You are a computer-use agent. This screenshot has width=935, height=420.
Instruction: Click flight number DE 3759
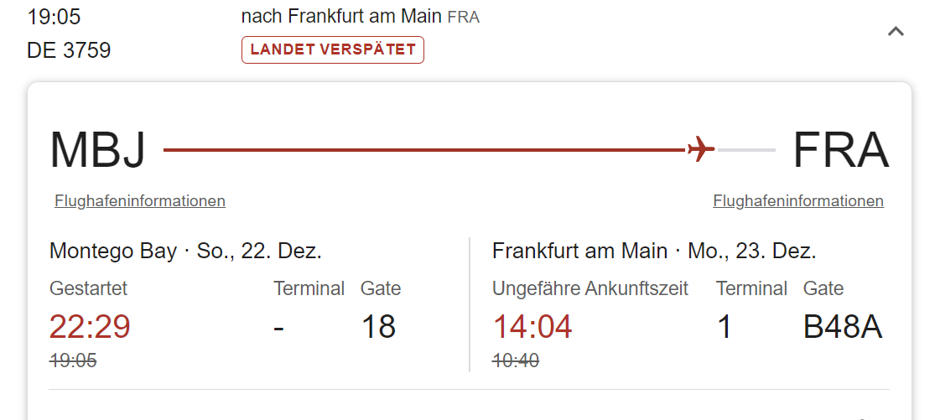click(x=69, y=50)
